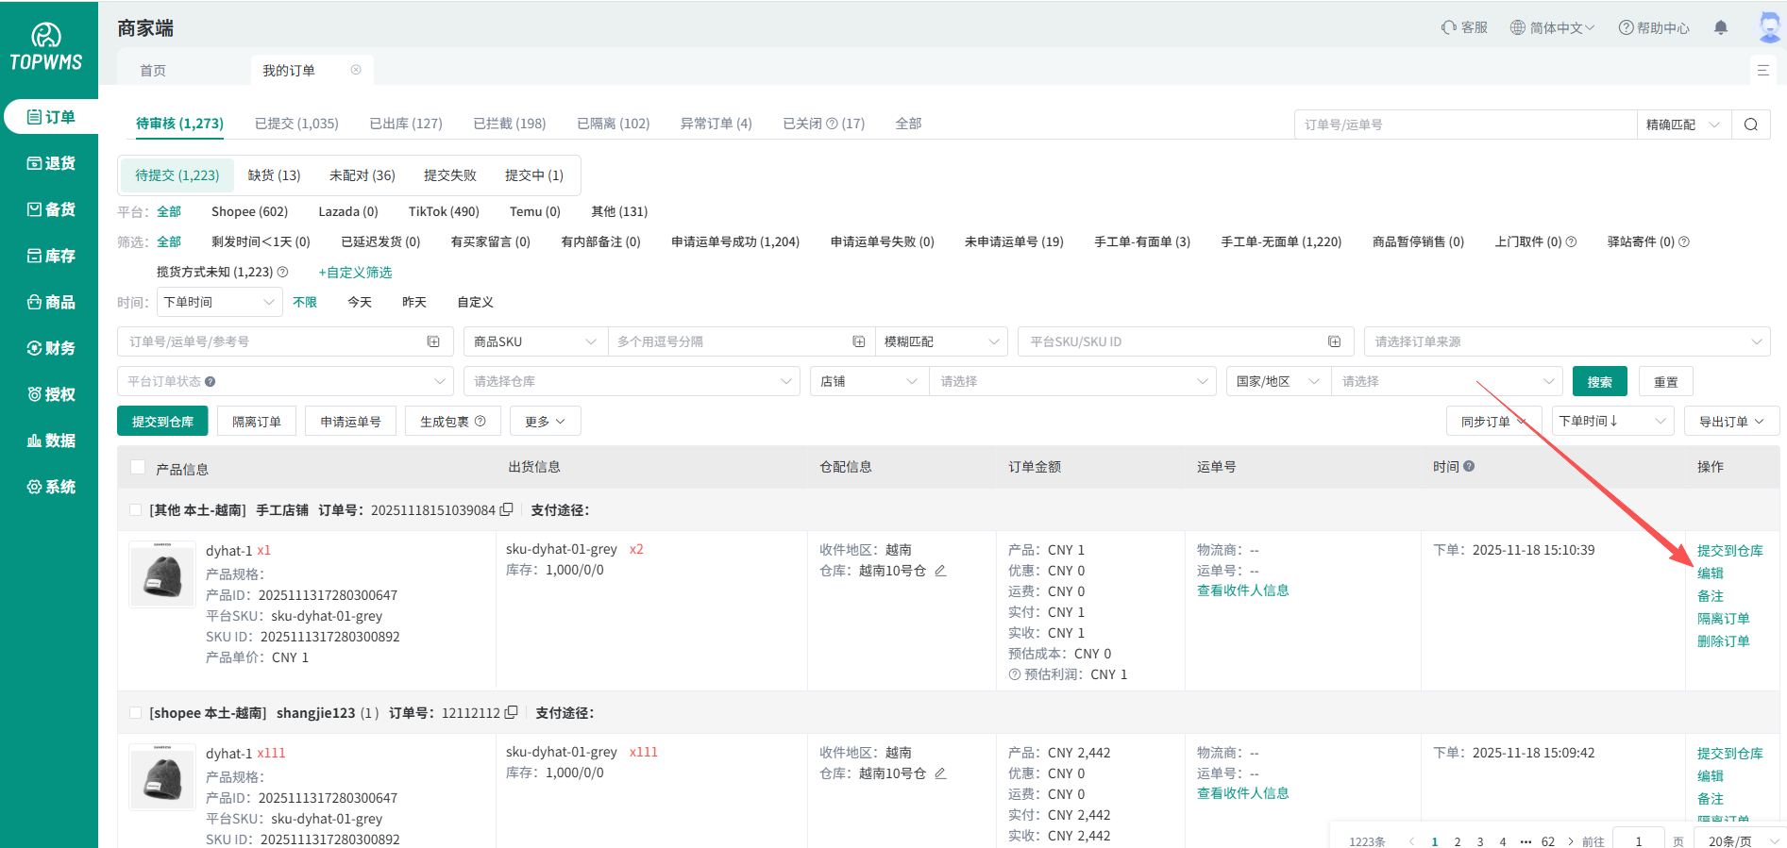Screen dimensions: 1787x848
Task: Check the 手工店铺 order checkbox
Action: [x=135, y=509]
